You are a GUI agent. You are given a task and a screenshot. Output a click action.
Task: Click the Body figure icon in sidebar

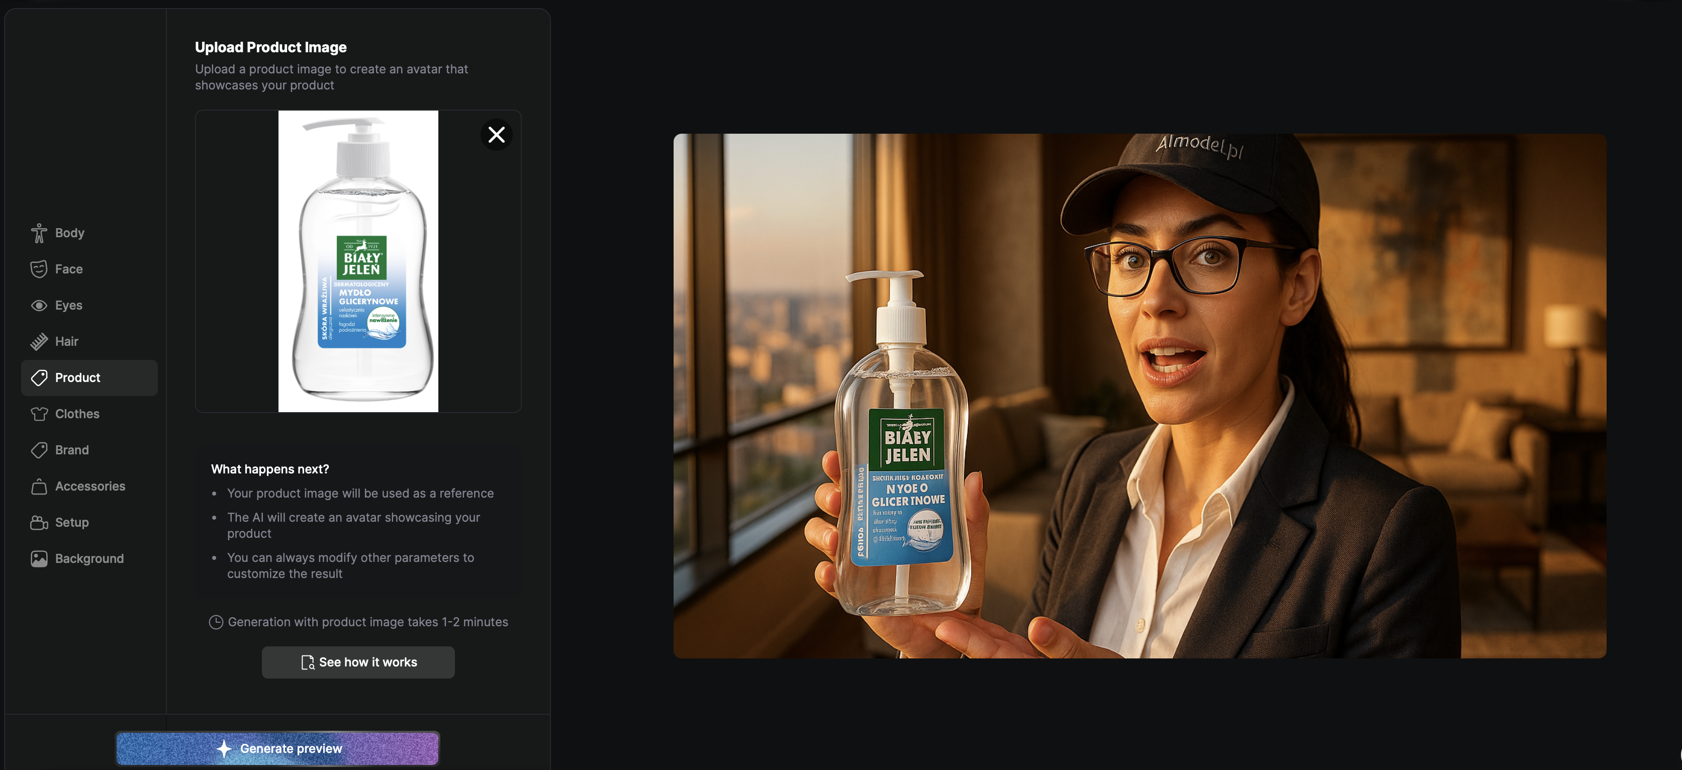click(39, 233)
